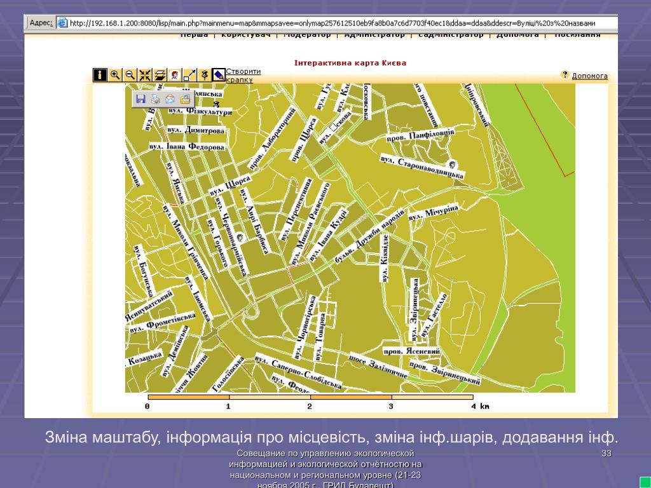Click the Допомога item in top menu
The image size is (651, 488).
click(517, 36)
